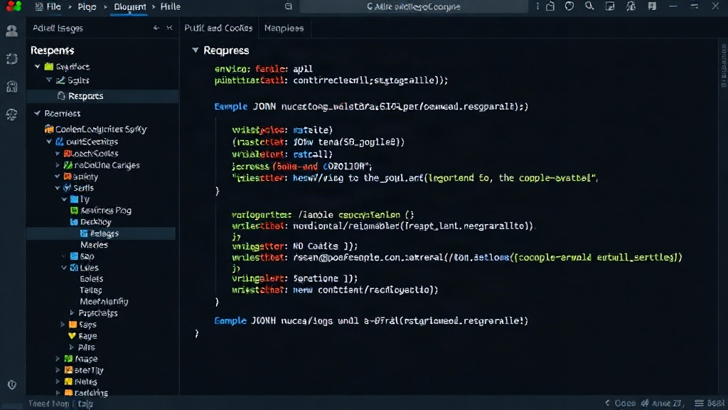Switch to the Pufil aed Cooles tab

(219, 28)
